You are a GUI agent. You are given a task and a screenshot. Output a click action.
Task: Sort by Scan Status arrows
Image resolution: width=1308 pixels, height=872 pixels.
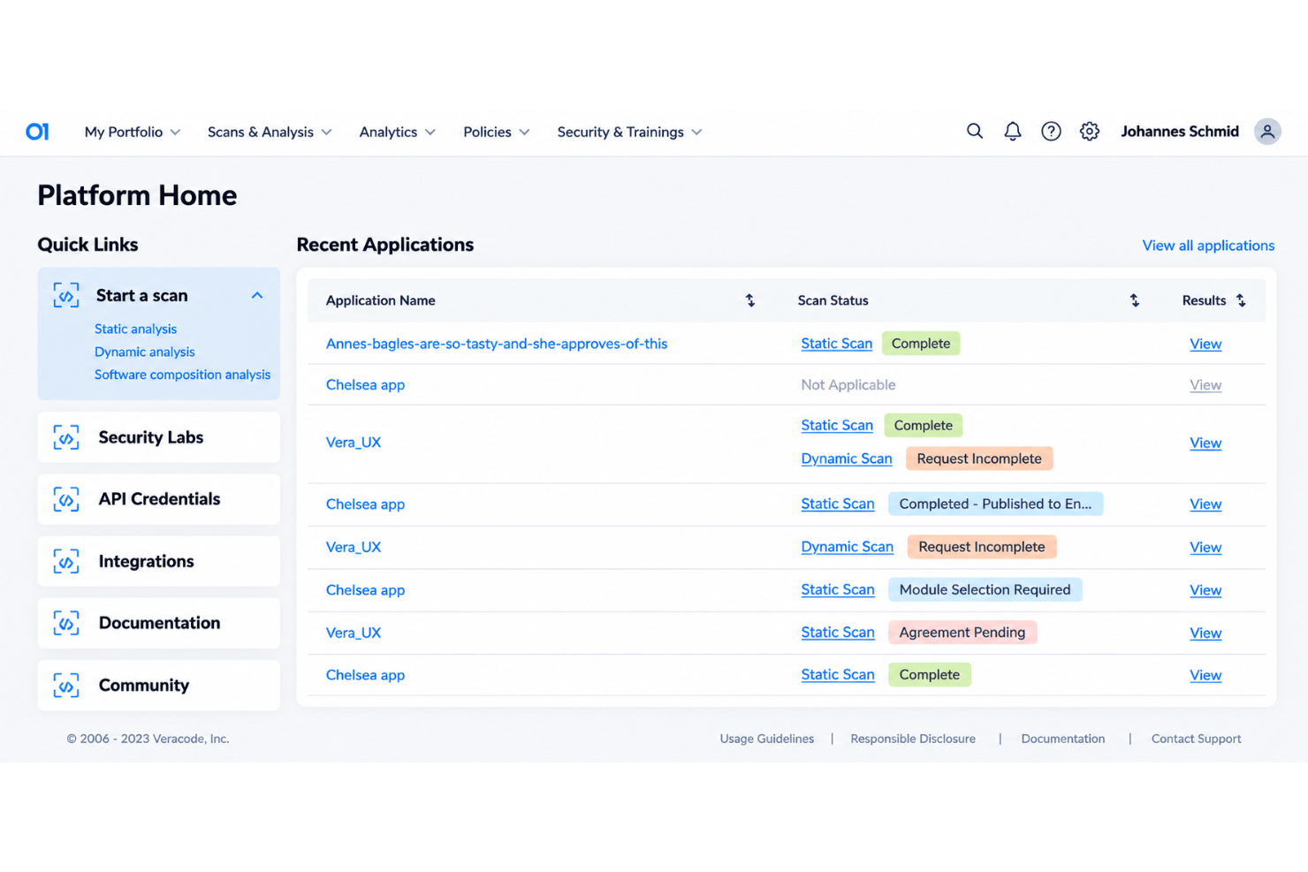point(1134,300)
